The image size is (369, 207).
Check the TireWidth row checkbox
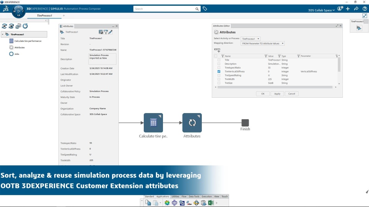[x=219, y=79]
